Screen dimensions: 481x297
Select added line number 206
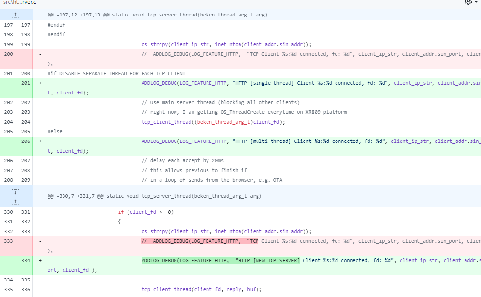click(x=26, y=141)
